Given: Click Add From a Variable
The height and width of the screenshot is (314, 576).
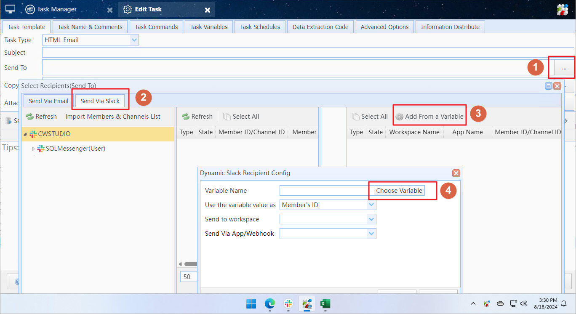Looking at the screenshot, I should pos(429,117).
